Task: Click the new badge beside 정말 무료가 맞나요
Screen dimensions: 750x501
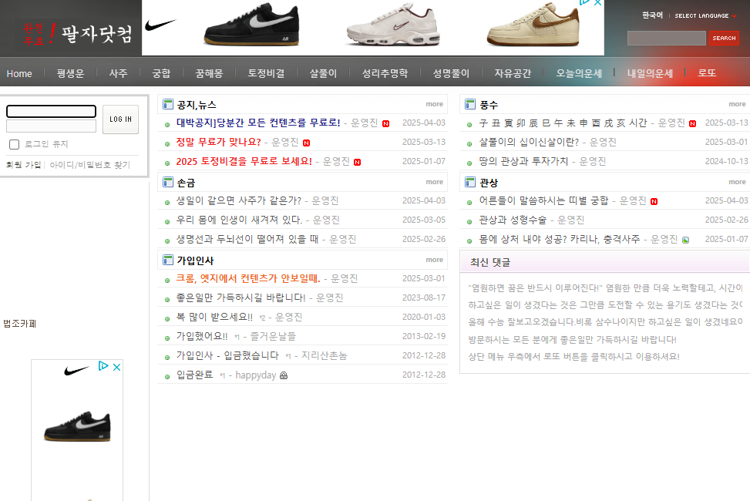Action: (x=307, y=143)
